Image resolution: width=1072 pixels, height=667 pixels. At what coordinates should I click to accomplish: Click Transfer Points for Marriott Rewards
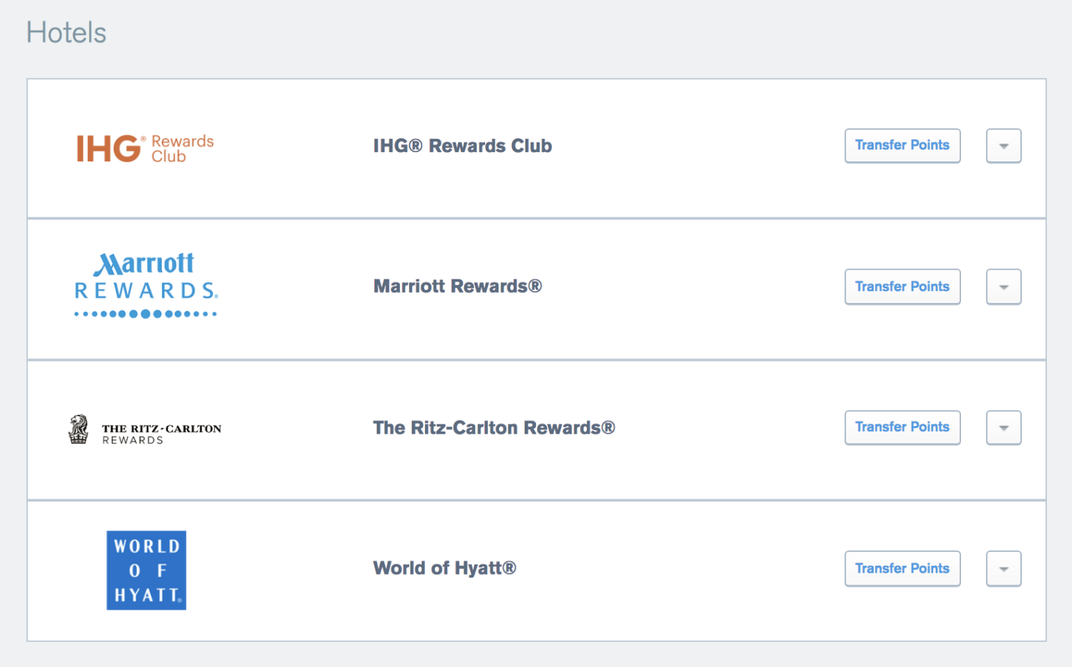[x=902, y=286]
